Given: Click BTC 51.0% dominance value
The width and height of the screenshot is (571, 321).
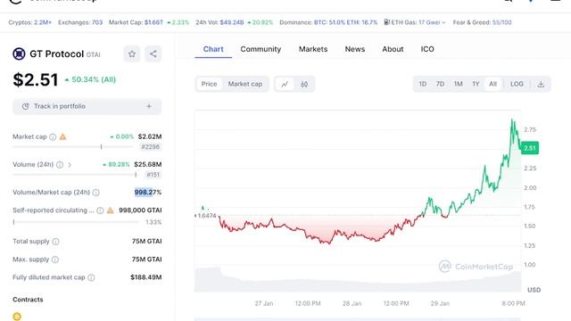Looking at the screenshot, I should 329,22.
